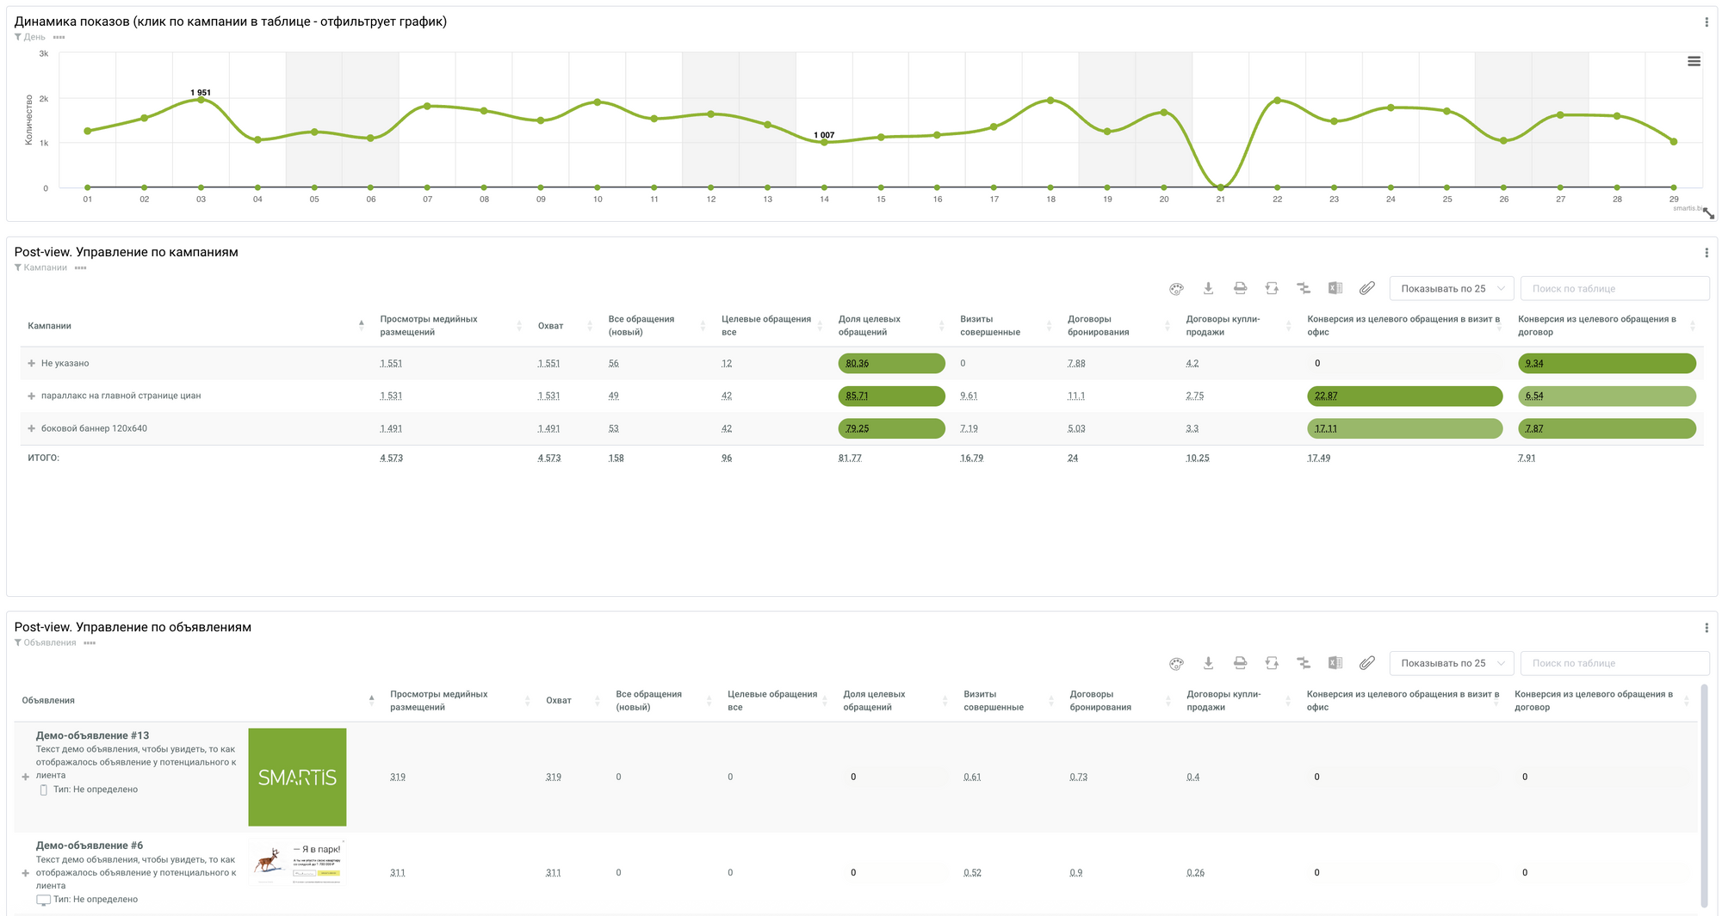Click download icon above the campaigns table
This screenshot has width=1722, height=916.
(1208, 289)
